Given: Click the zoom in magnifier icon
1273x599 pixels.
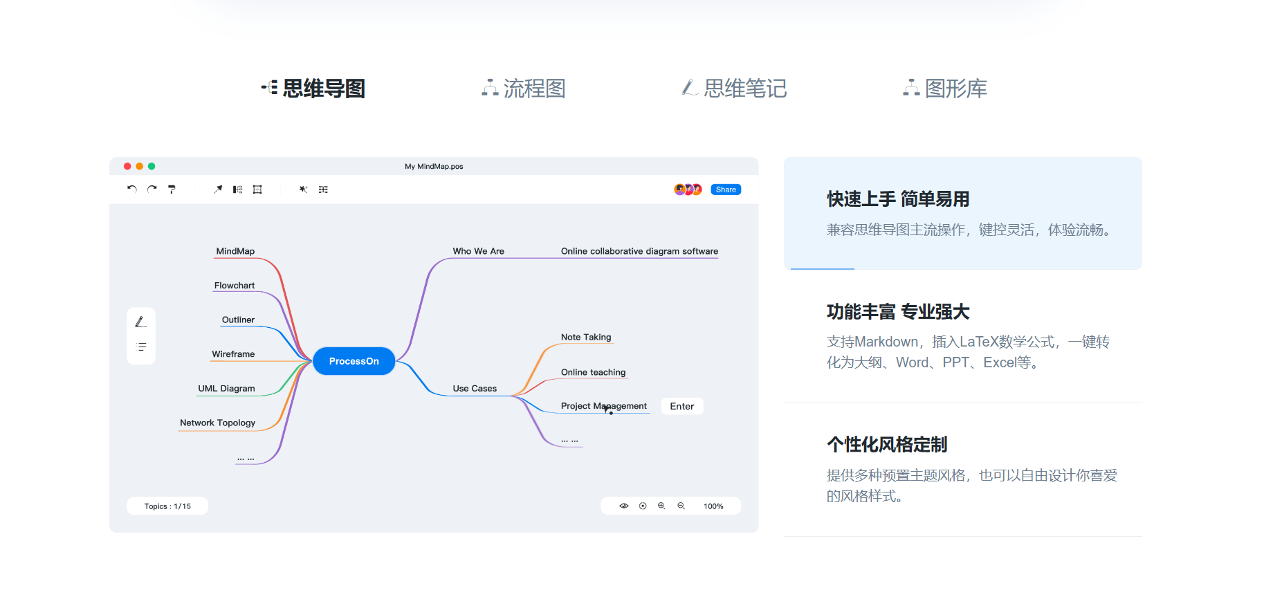Looking at the screenshot, I should click(x=661, y=506).
